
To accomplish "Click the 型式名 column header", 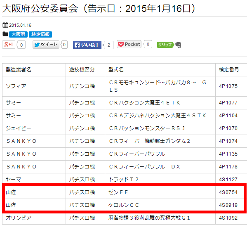I will click(x=160, y=70).
